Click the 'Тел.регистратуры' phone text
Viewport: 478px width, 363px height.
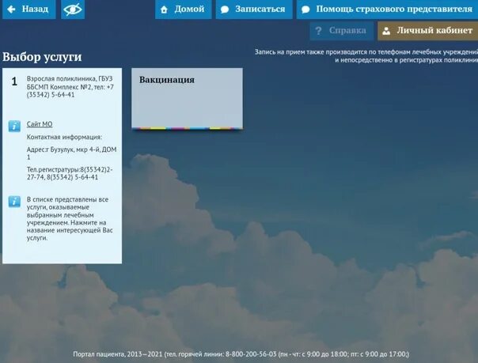(x=70, y=173)
